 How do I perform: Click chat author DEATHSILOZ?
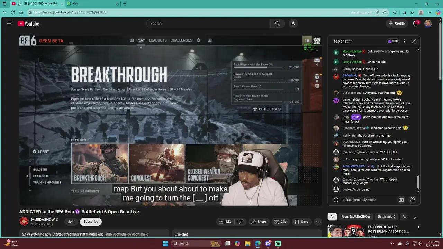(x=351, y=142)
